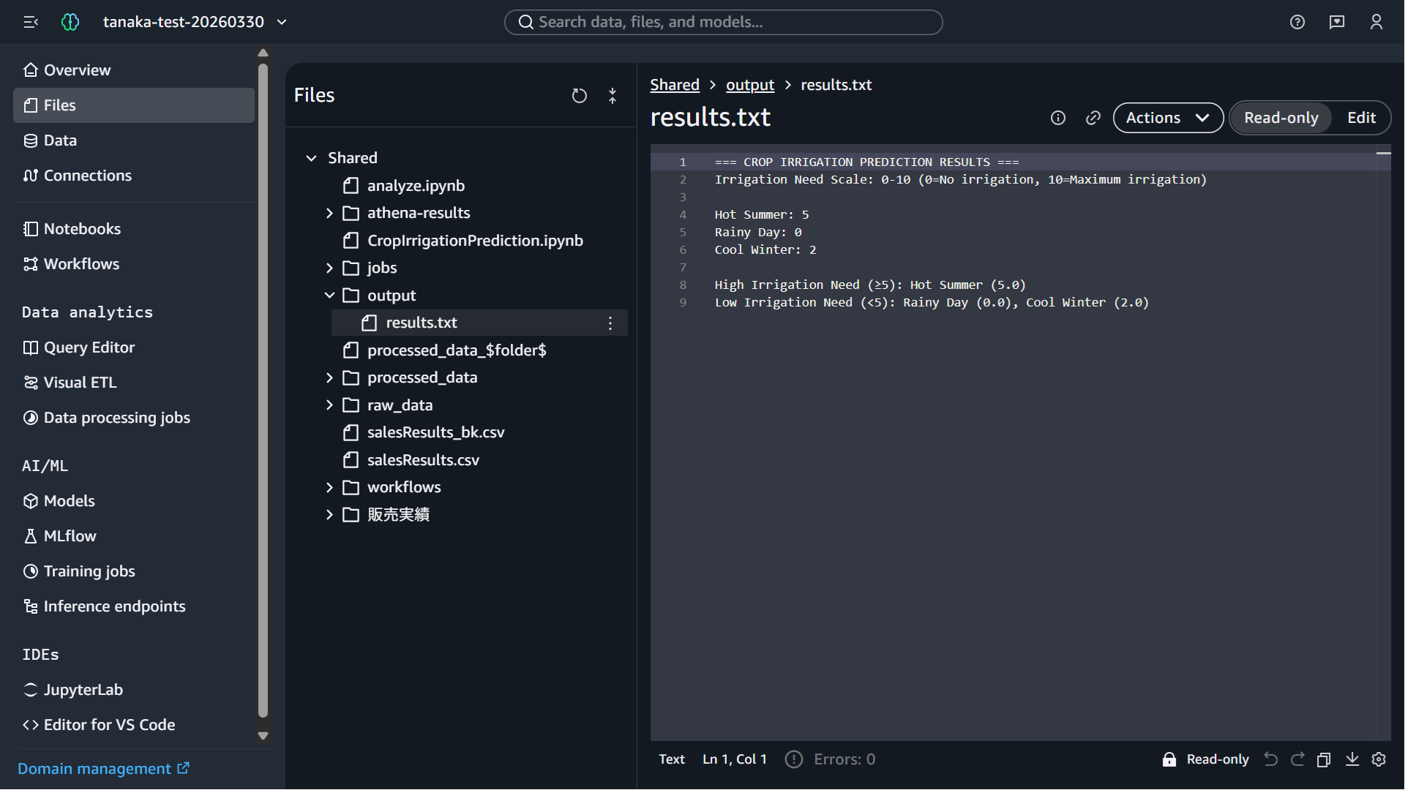Collapse the output folder

click(329, 296)
